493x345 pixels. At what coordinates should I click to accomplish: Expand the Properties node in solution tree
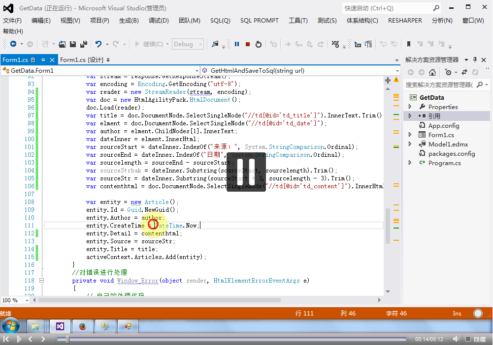click(x=410, y=107)
